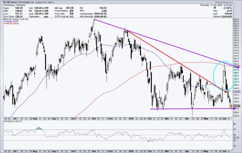Screen dimensions: 242x153
Task: Click the 2026 label on price chart date axis
Action: coord(131,119)
